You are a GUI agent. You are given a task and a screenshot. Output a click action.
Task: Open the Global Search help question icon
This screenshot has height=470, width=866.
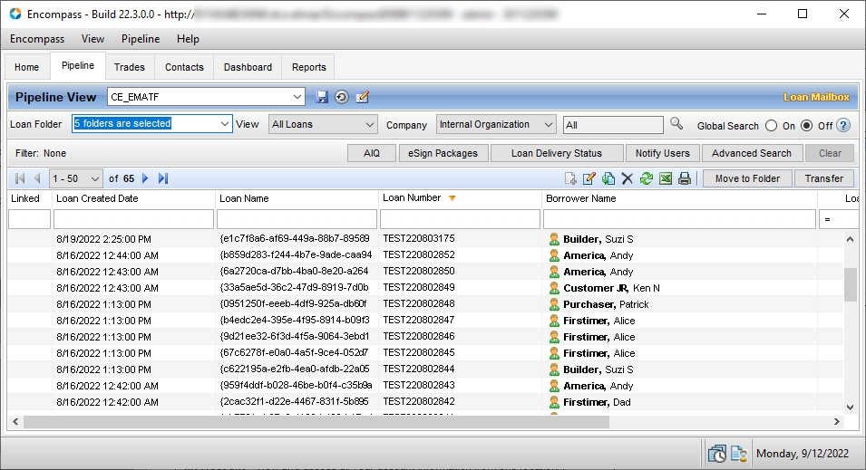pyautogui.click(x=843, y=126)
